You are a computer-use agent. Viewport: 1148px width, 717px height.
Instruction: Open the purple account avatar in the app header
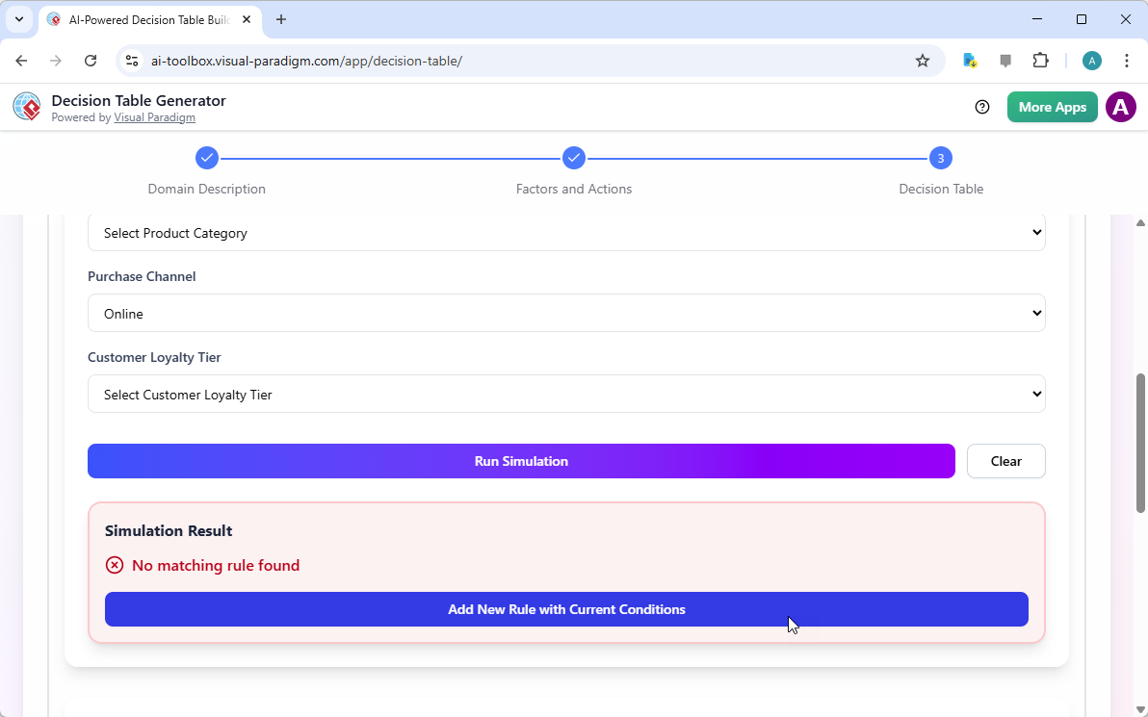tap(1120, 107)
